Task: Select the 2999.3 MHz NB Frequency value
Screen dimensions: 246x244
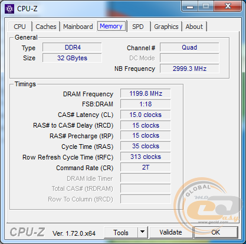Action: pos(189,69)
